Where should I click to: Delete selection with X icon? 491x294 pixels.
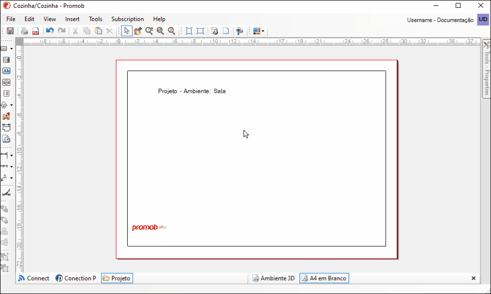pyautogui.click(x=109, y=31)
